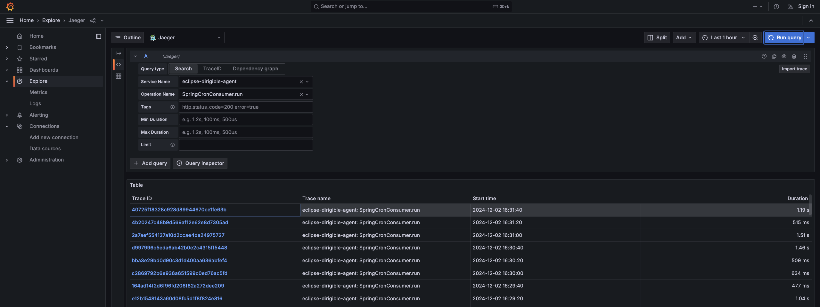Collapse the Connections section
The image size is (820, 307).
[7, 126]
